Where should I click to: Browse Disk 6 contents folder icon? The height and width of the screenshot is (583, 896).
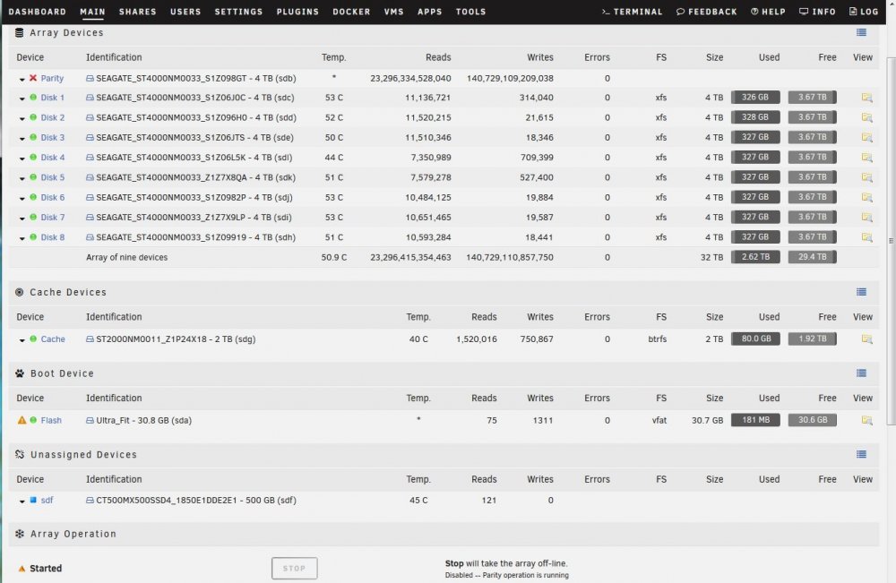[x=866, y=198]
